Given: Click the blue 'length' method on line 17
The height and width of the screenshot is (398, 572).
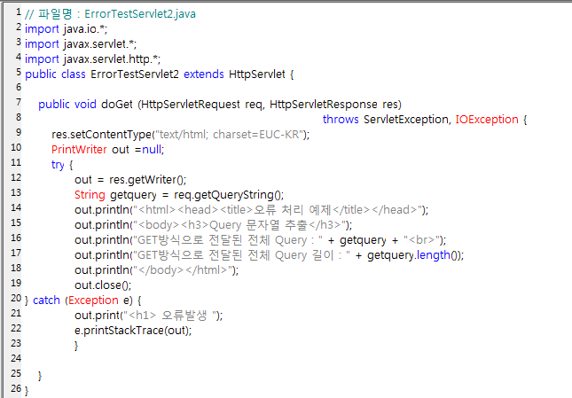Looking at the screenshot, I should [434, 255].
